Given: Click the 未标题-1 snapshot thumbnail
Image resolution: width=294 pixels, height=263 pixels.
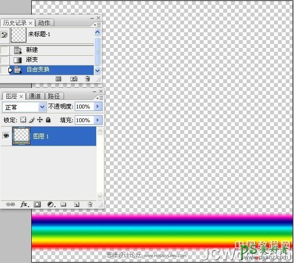Looking at the screenshot, I should pos(18,35).
